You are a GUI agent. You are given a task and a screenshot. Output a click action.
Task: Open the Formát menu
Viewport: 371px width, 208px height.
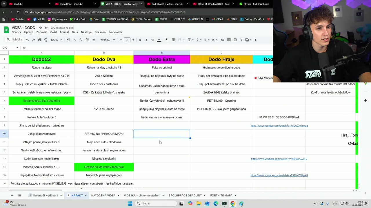64,32
